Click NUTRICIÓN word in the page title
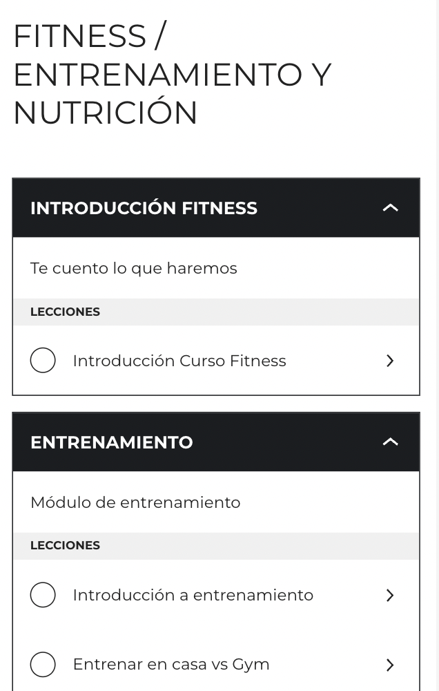 click(106, 113)
